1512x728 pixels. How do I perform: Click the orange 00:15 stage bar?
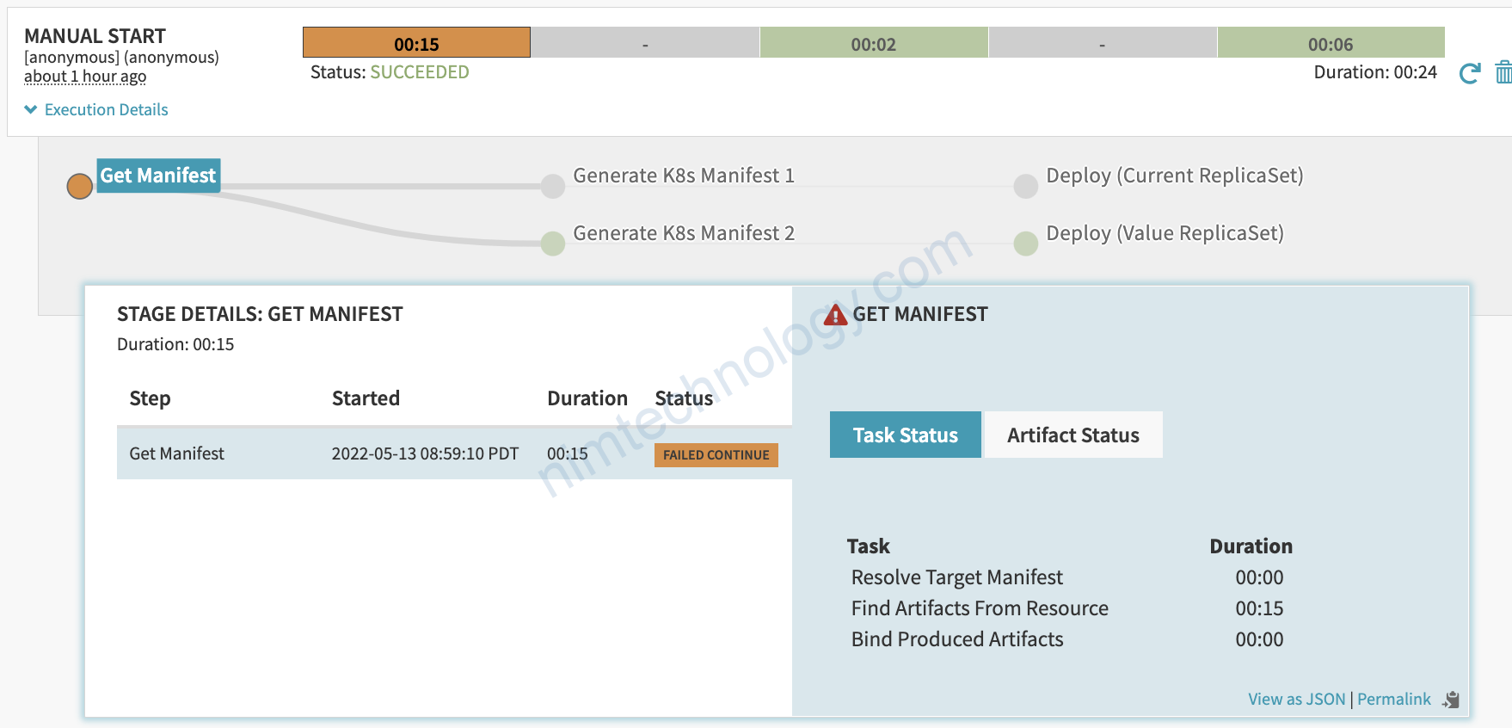(416, 43)
